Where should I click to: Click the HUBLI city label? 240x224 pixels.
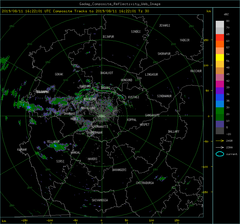pyautogui.click(x=74, y=119)
